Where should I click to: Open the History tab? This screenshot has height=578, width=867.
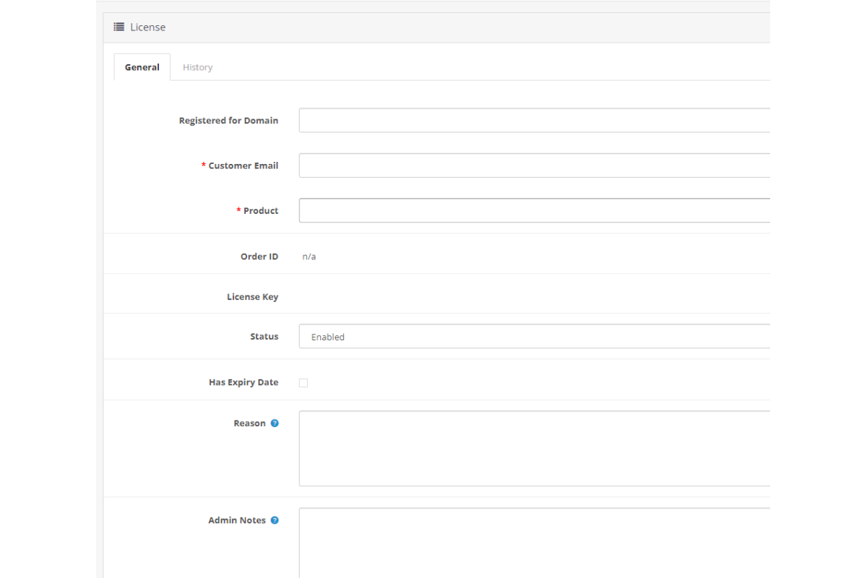(197, 67)
